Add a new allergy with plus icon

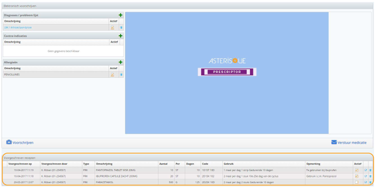click(x=120, y=62)
